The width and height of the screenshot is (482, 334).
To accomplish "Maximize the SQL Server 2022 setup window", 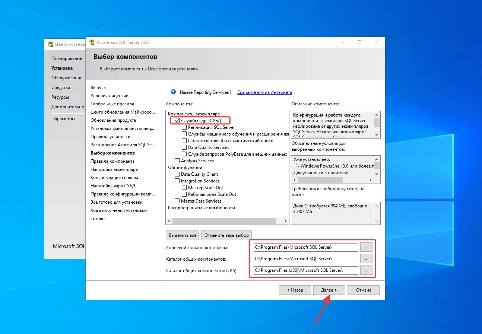I will pos(359,42).
